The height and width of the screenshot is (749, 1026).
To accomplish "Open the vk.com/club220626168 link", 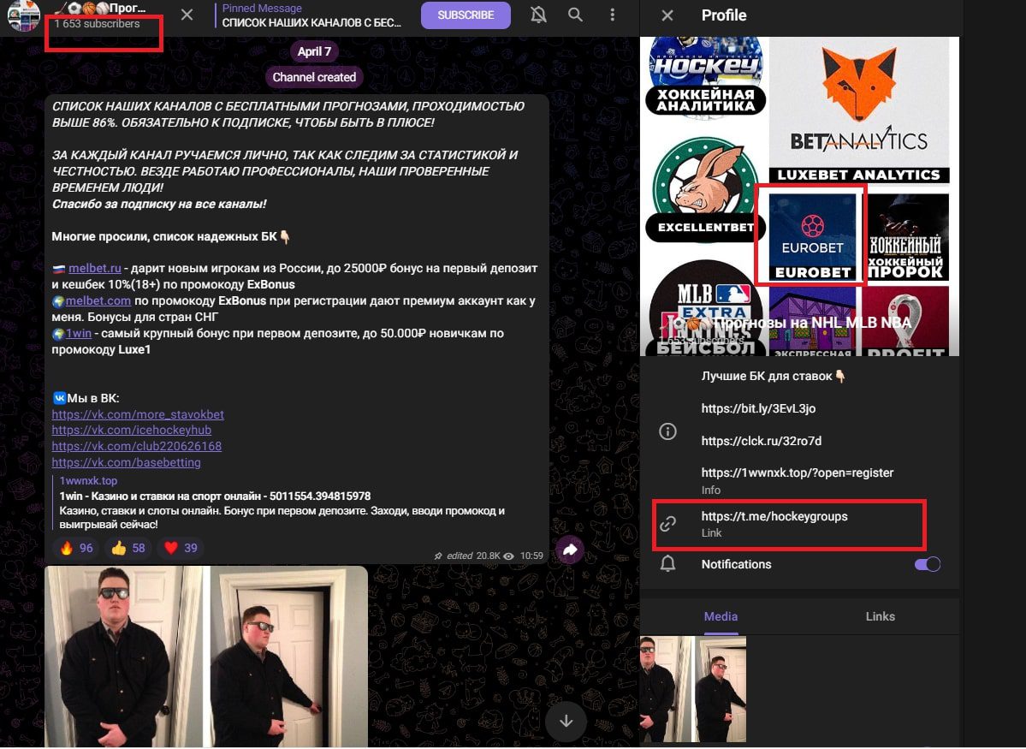I will tap(137, 446).
